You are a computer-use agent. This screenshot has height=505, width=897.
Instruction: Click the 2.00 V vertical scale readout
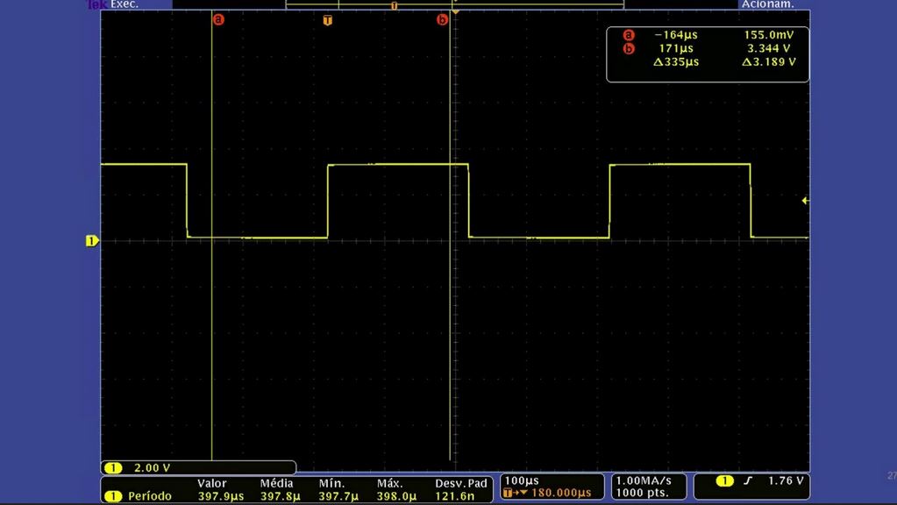(153, 468)
